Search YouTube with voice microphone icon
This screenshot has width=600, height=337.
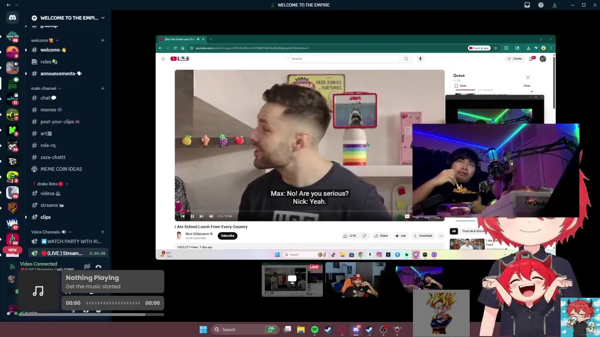pos(420,59)
